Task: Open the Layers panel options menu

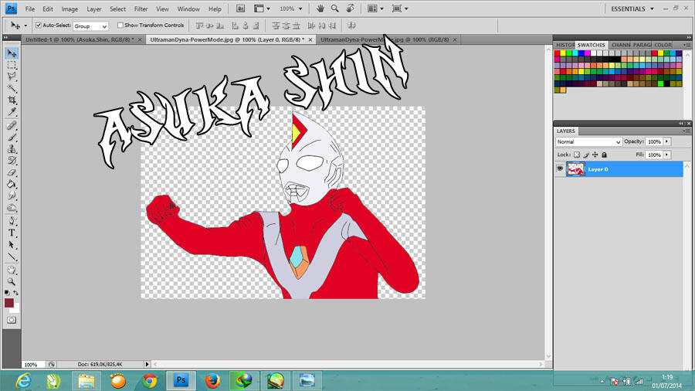Action: pos(687,131)
